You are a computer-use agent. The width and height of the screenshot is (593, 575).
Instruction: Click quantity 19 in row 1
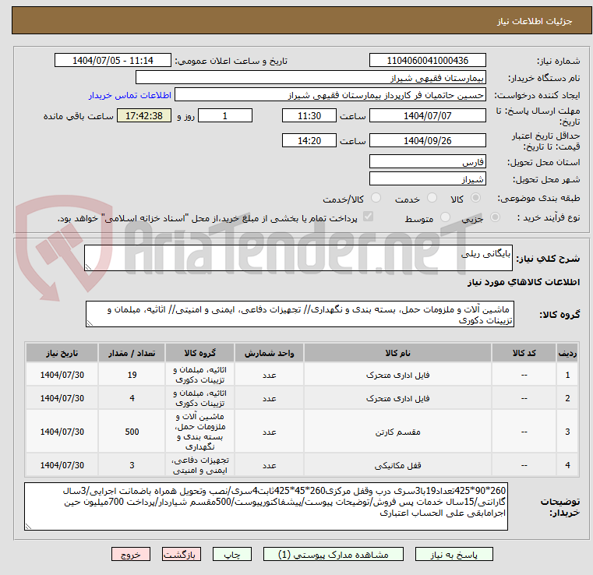(132, 375)
